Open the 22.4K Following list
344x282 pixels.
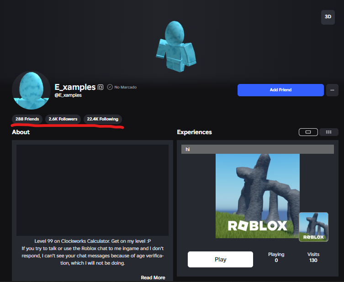click(x=103, y=119)
